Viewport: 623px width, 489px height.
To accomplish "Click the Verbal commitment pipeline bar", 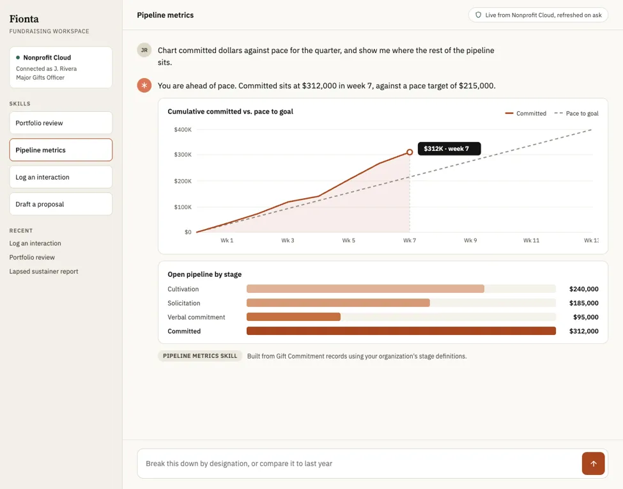I will [x=293, y=317].
